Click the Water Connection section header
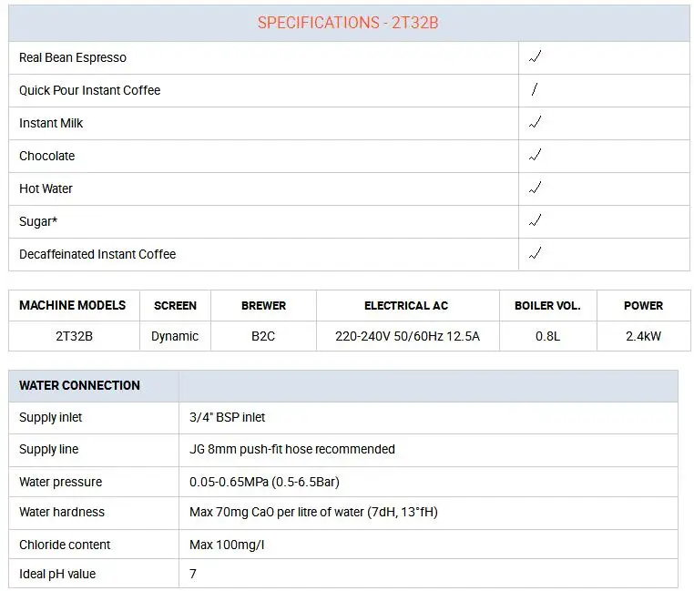This screenshot has width=694, height=591. click(80, 385)
